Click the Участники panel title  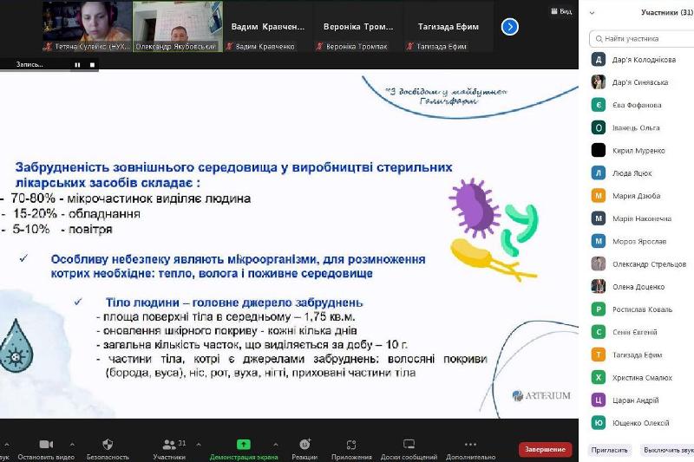(666, 12)
